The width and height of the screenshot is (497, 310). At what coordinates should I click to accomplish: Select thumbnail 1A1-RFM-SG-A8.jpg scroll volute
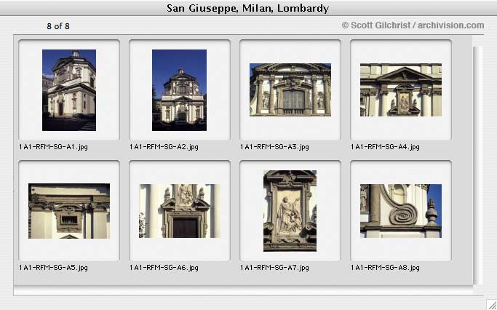(x=401, y=211)
